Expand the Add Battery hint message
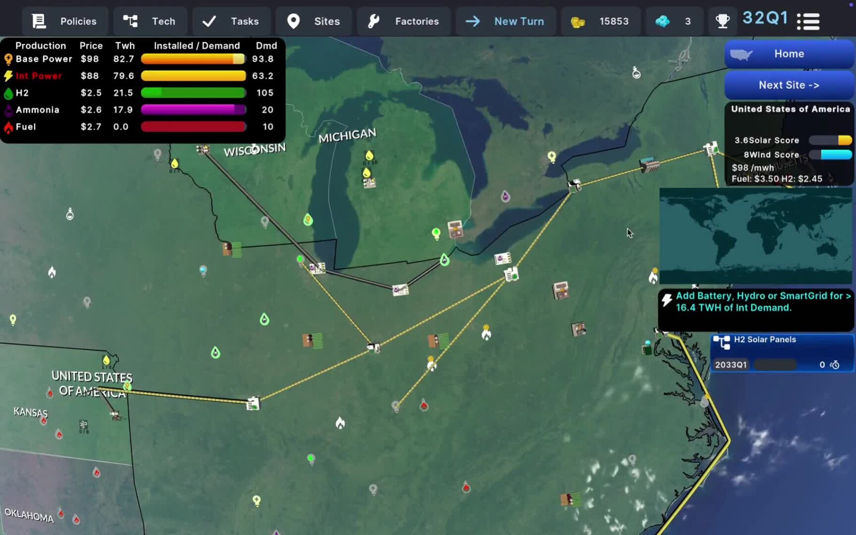Image resolution: width=856 pixels, height=535 pixels. pos(756,302)
